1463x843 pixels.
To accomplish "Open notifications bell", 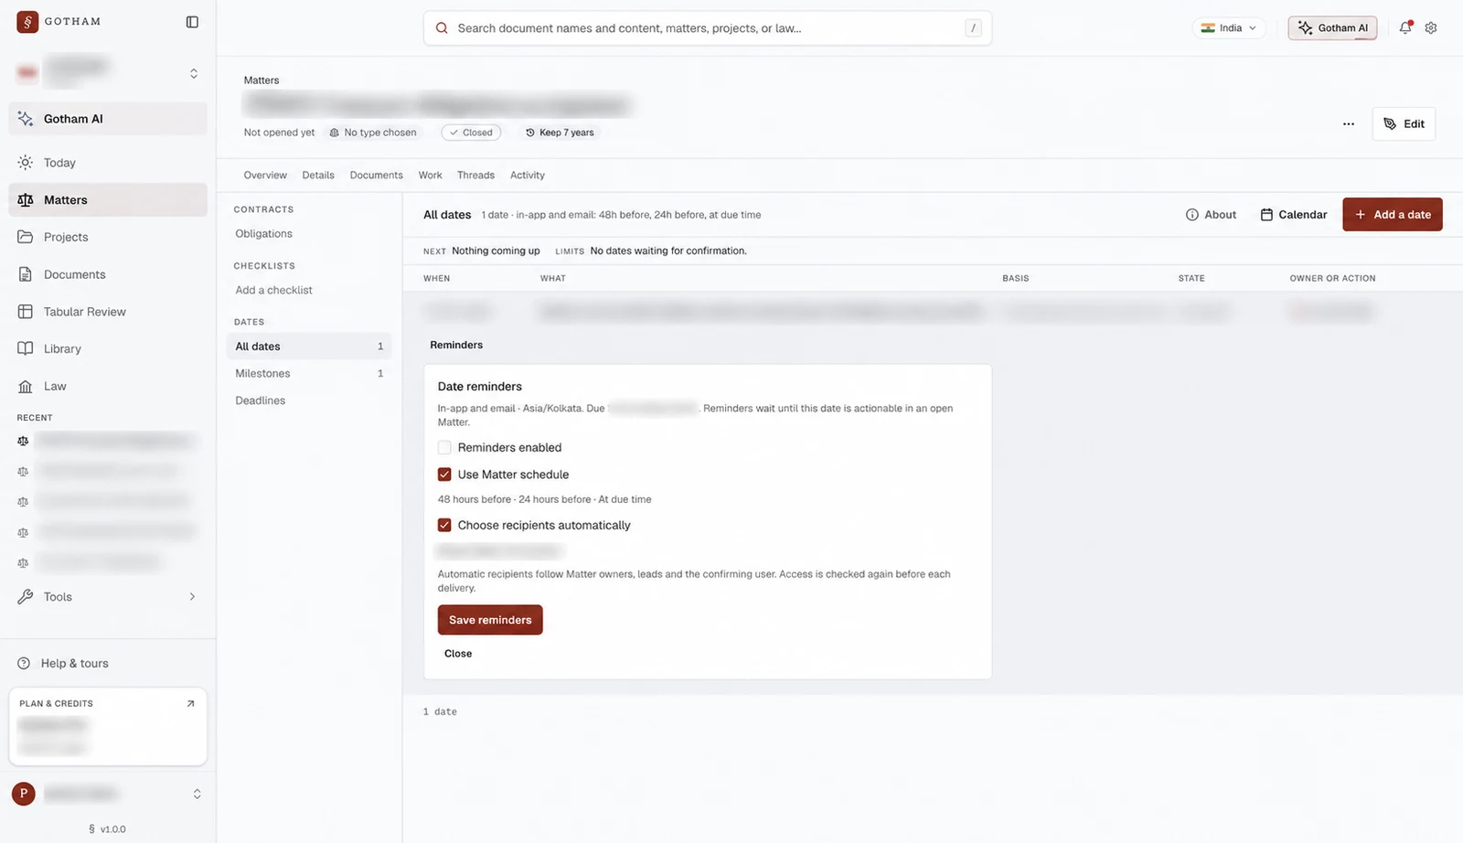I will pos(1405,27).
